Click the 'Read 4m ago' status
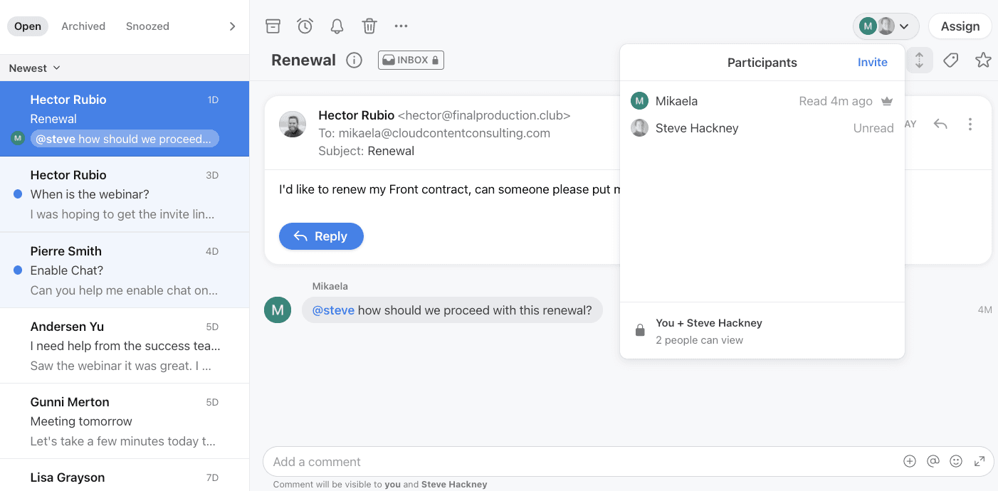This screenshot has width=998, height=491. coord(836,101)
